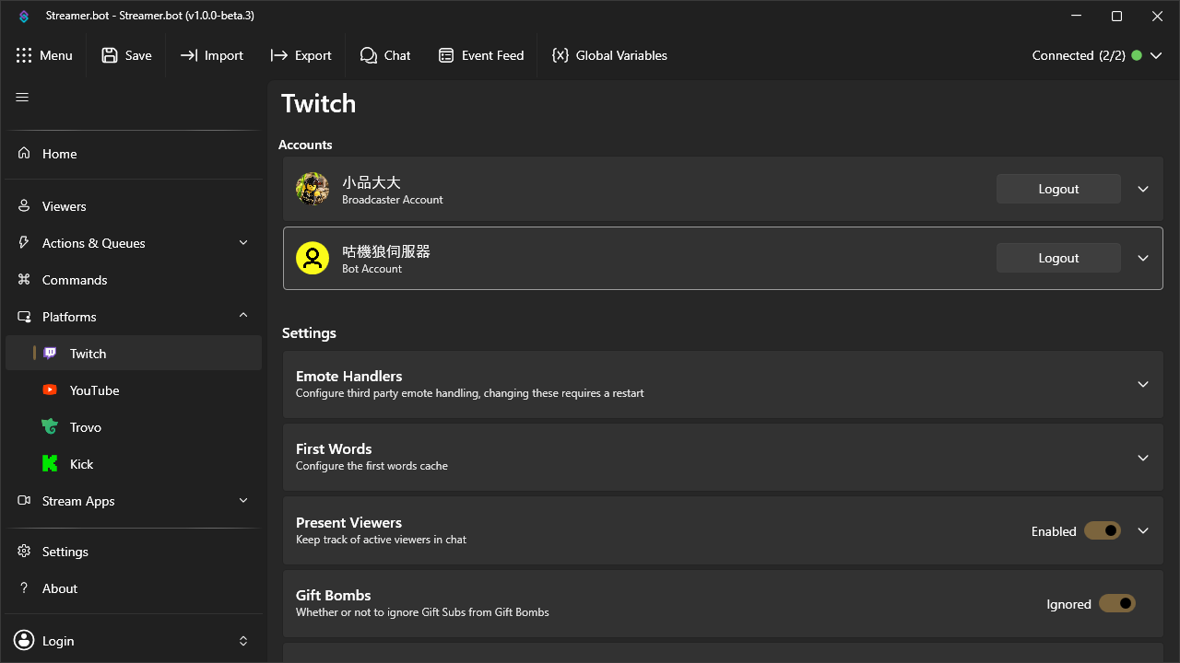Expand the First Words settings section
Image resolution: width=1180 pixels, height=663 pixels.
[1142, 458]
